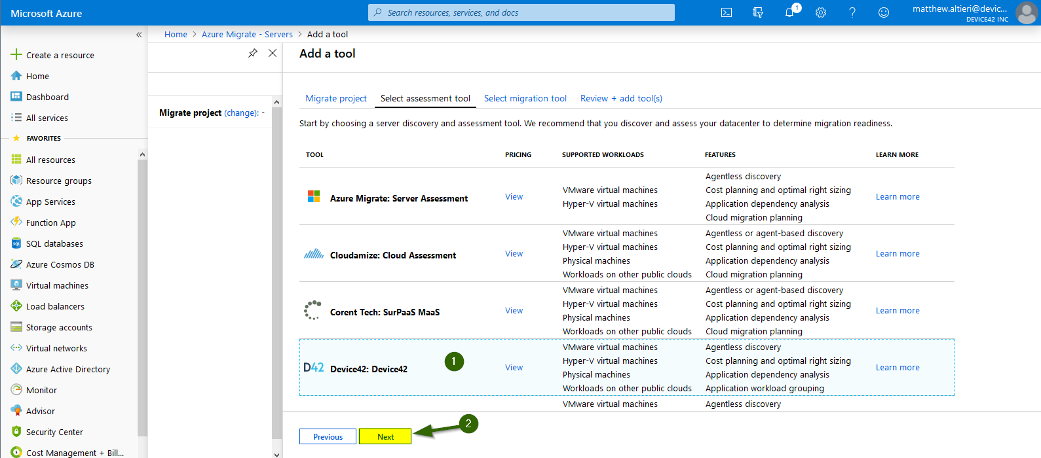
Task: Learn more about Cloudamize: Cloud Assessment
Action: (898, 254)
